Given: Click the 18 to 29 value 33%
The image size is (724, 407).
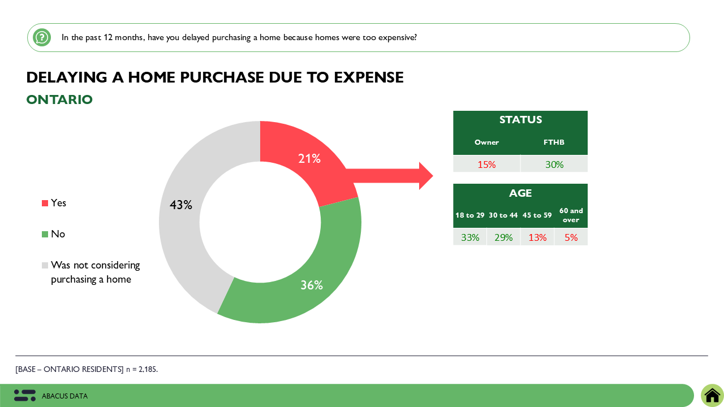Looking at the screenshot, I should click(470, 237).
